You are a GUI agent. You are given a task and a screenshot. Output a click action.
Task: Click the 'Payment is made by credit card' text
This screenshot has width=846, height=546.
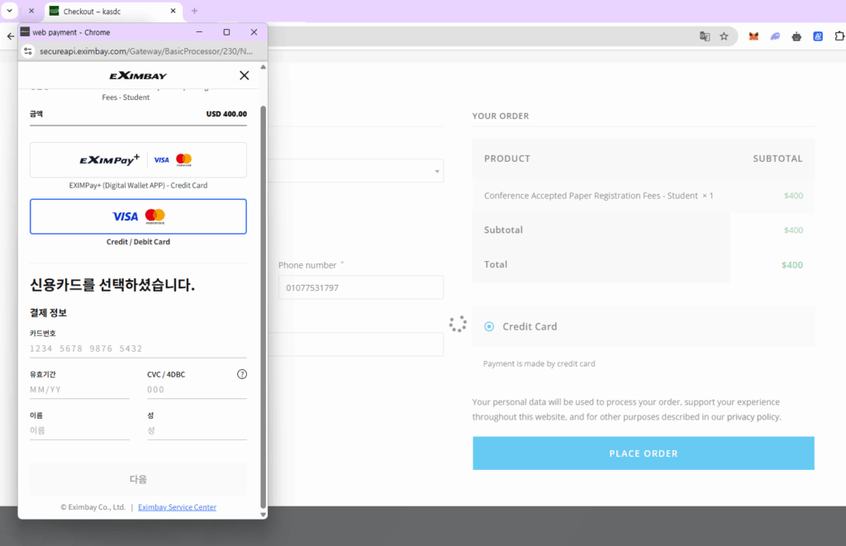(x=539, y=363)
